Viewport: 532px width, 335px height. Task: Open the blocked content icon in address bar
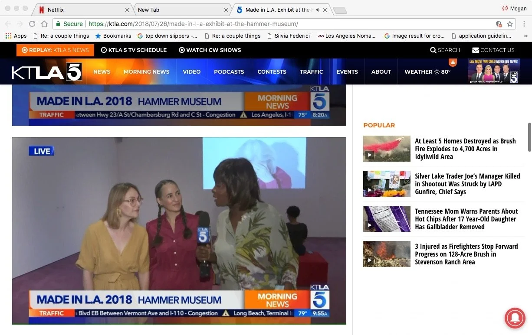pos(499,24)
